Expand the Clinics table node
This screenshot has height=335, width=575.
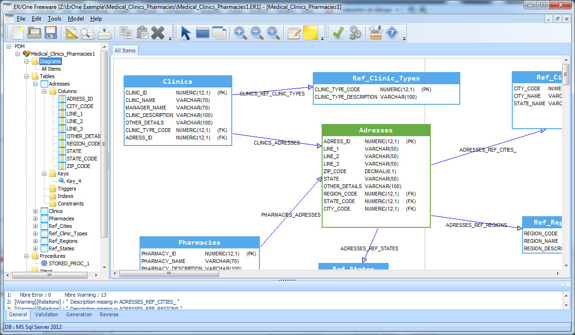click(x=35, y=211)
